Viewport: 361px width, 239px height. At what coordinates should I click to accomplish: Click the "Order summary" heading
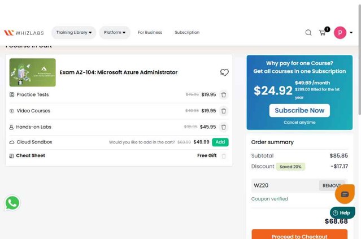pos(272,142)
